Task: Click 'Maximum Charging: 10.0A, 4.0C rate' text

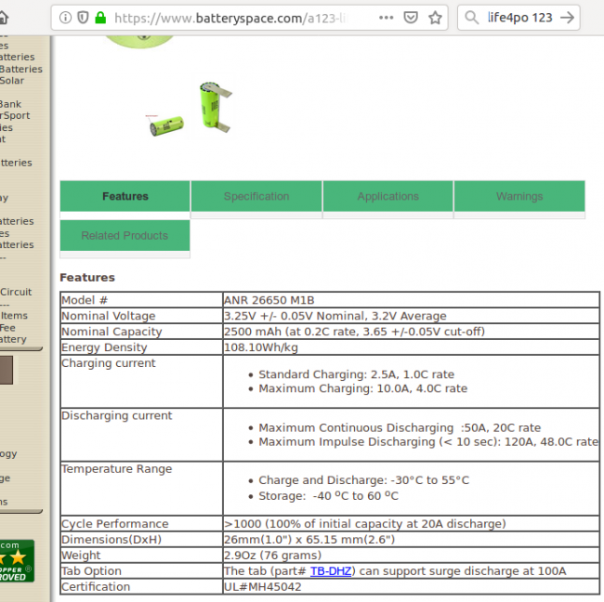Action: coord(362,388)
